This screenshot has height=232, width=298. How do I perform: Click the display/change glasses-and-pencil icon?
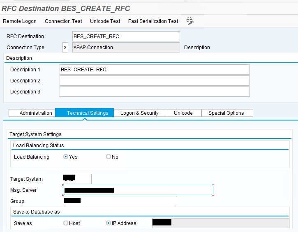click(x=190, y=21)
